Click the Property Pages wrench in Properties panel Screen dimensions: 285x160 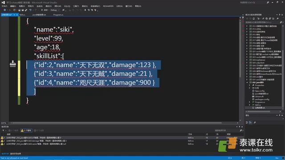[x=255, y=123]
